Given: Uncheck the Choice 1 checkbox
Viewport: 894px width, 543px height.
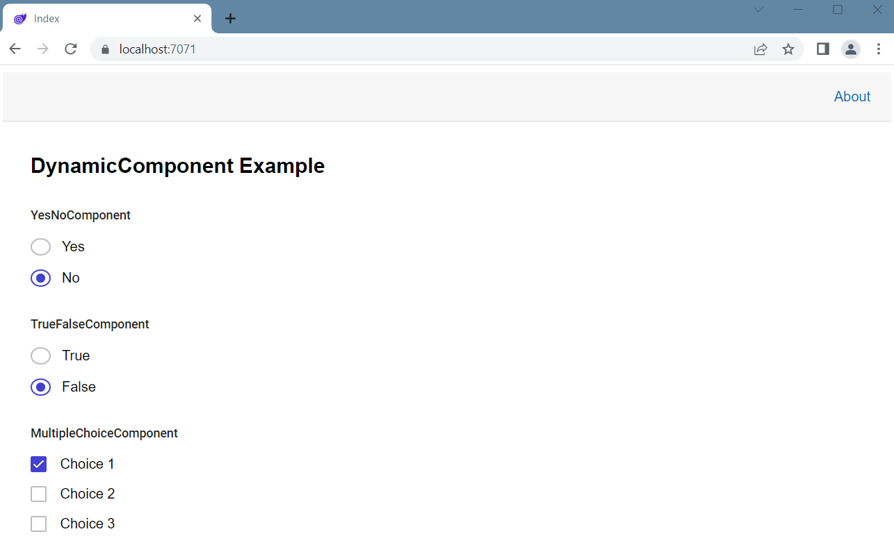Looking at the screenshot, I should (38, 463).
